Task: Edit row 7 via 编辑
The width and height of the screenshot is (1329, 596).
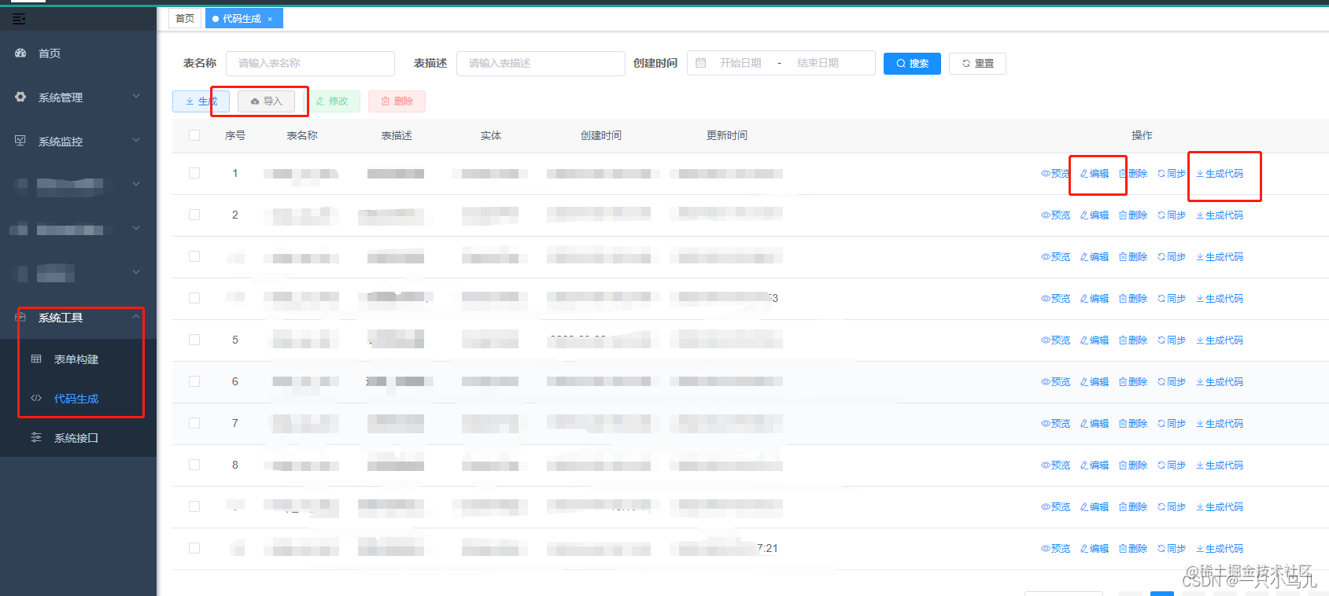Action: 1095,424
